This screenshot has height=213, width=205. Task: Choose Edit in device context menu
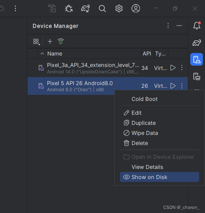tap(159, 113)
